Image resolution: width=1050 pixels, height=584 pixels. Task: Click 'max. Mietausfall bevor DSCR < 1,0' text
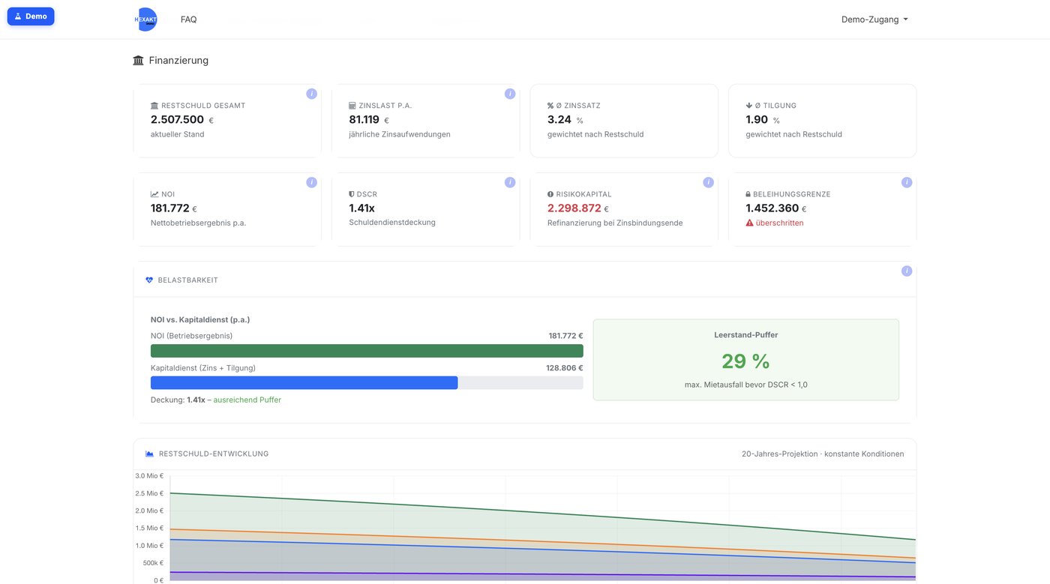(x=746, y=385)
